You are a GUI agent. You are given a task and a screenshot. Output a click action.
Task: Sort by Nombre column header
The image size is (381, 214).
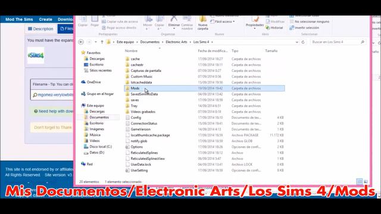[131, 51]
